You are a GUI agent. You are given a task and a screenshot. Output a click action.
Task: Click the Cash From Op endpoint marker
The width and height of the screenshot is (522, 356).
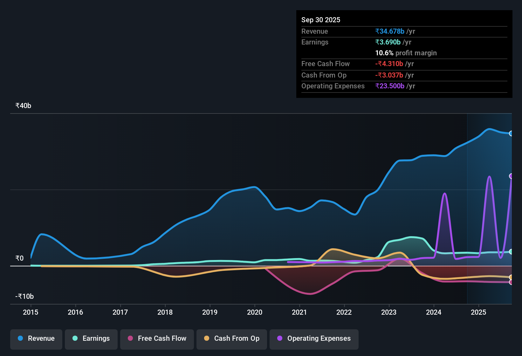[511, 277]
